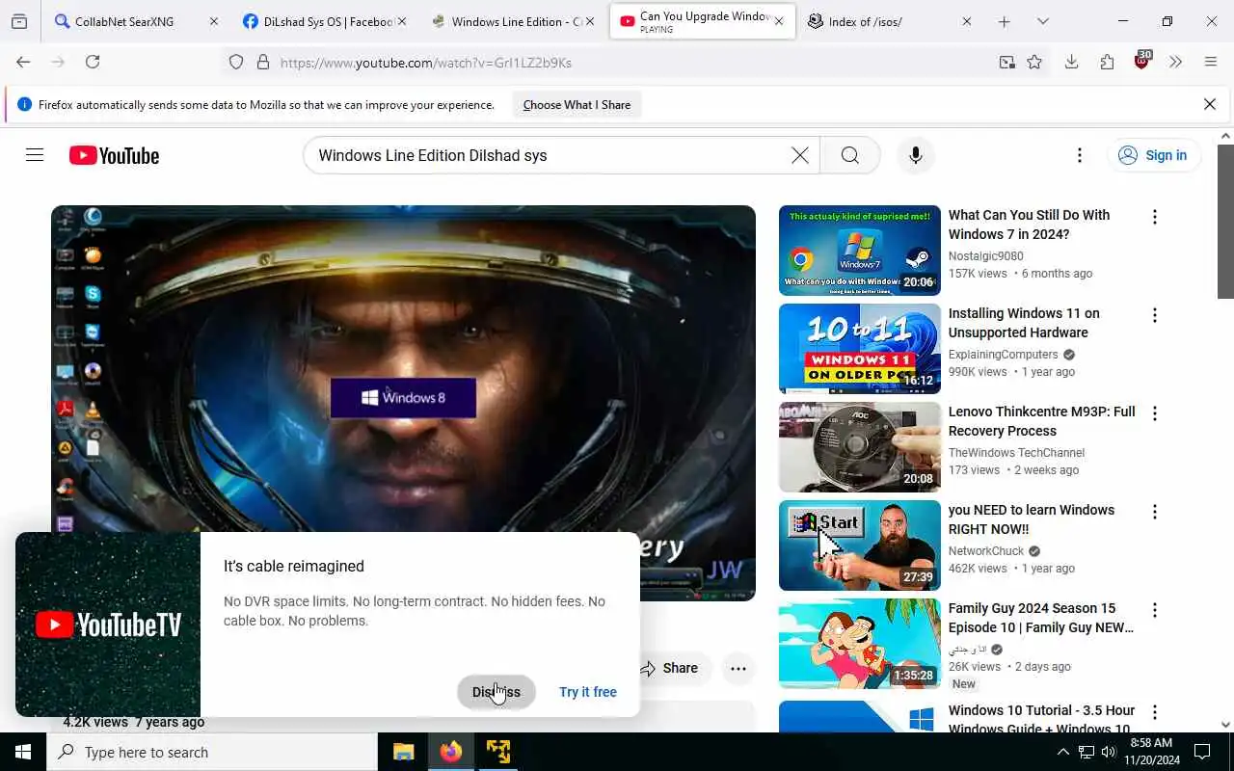Open options menu for NetworkChuck video
Screen dimensions: 1234x771
(x=1155, y=512)
